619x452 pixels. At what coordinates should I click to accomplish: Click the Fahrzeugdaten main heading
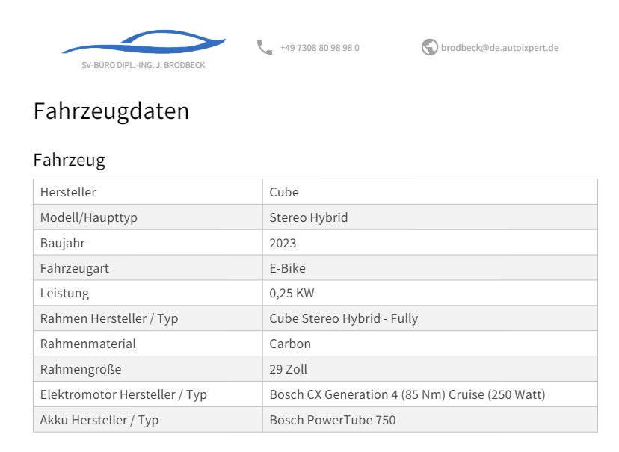click(111, 111)
